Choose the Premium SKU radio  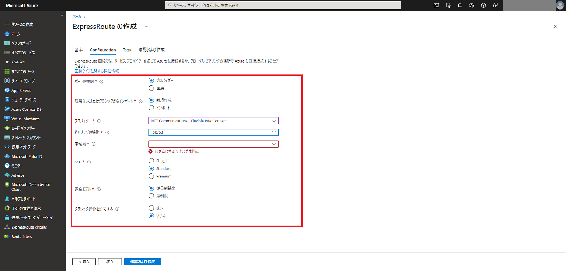[x=151, y=176]
